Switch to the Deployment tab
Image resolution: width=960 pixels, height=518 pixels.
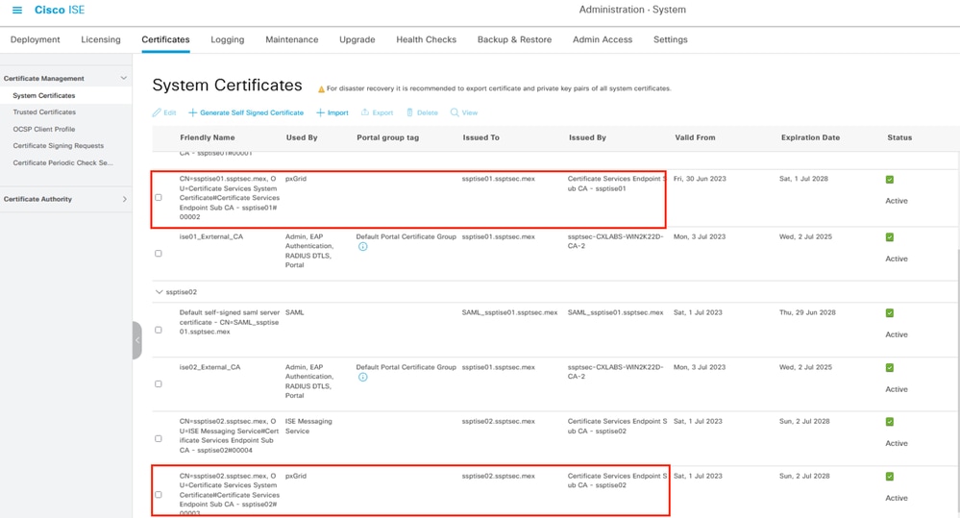35,39
